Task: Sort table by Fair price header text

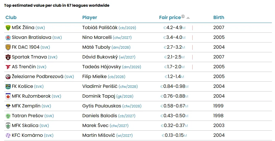Action: [170, 17]
